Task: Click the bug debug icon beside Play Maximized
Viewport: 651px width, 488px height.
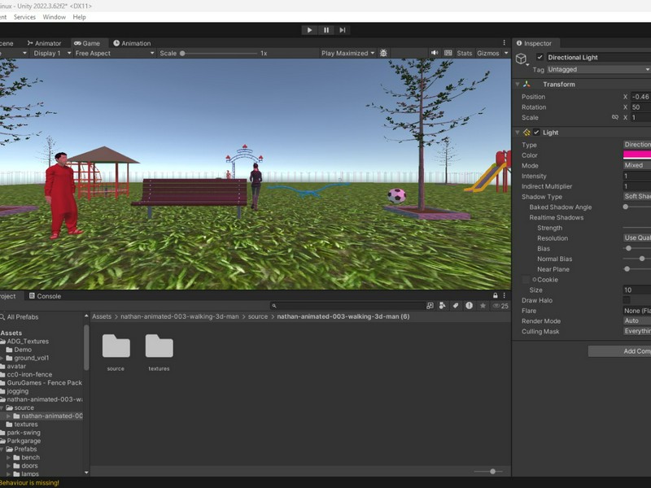Action: (x=383, y=53)
